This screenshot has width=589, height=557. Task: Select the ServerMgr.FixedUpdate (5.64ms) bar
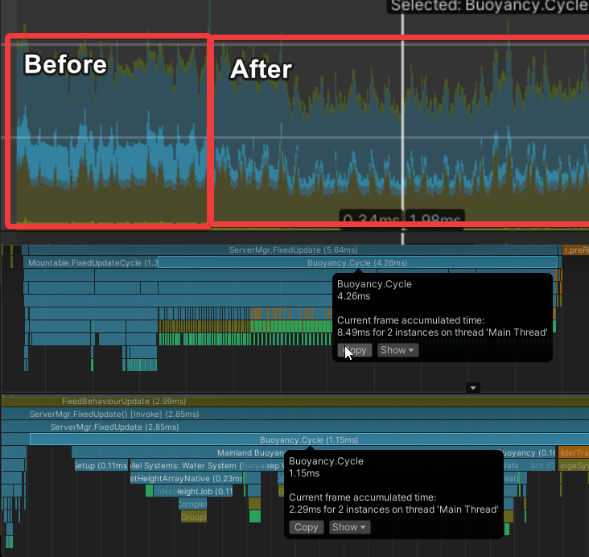pyautogui.click(x=293, y=250)
